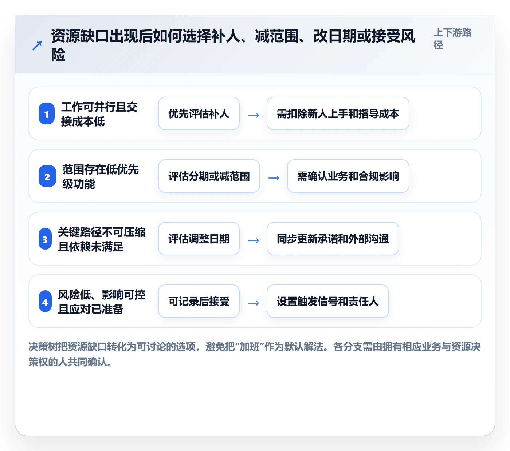Click condition text 关键路径不可压缩且依赖未满足
Screen dimensions: 510x451
[102, 239]
